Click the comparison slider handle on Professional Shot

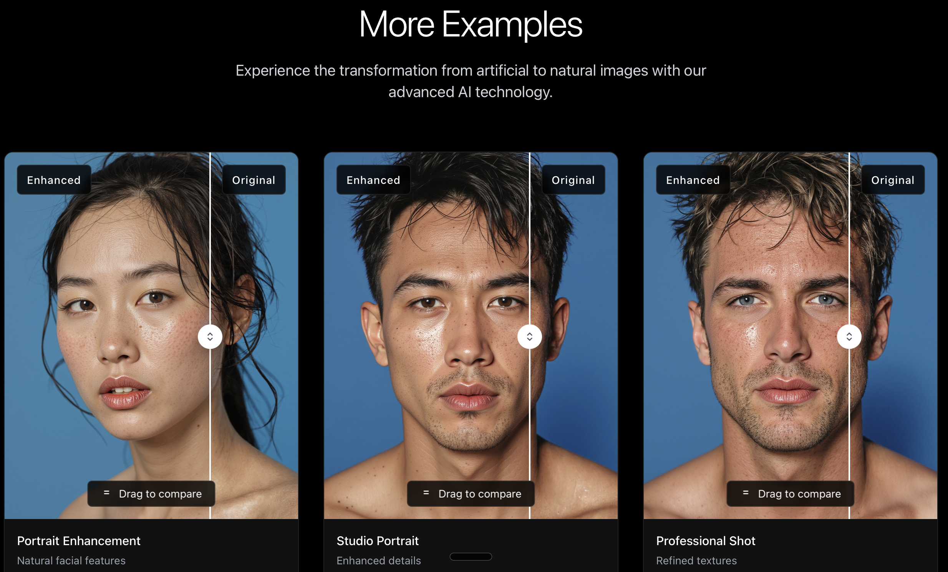pos(849,337)
